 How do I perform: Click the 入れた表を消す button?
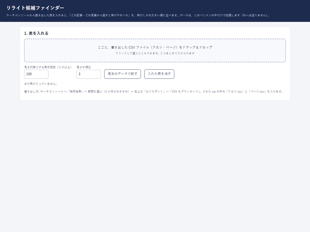click(159, 74)
